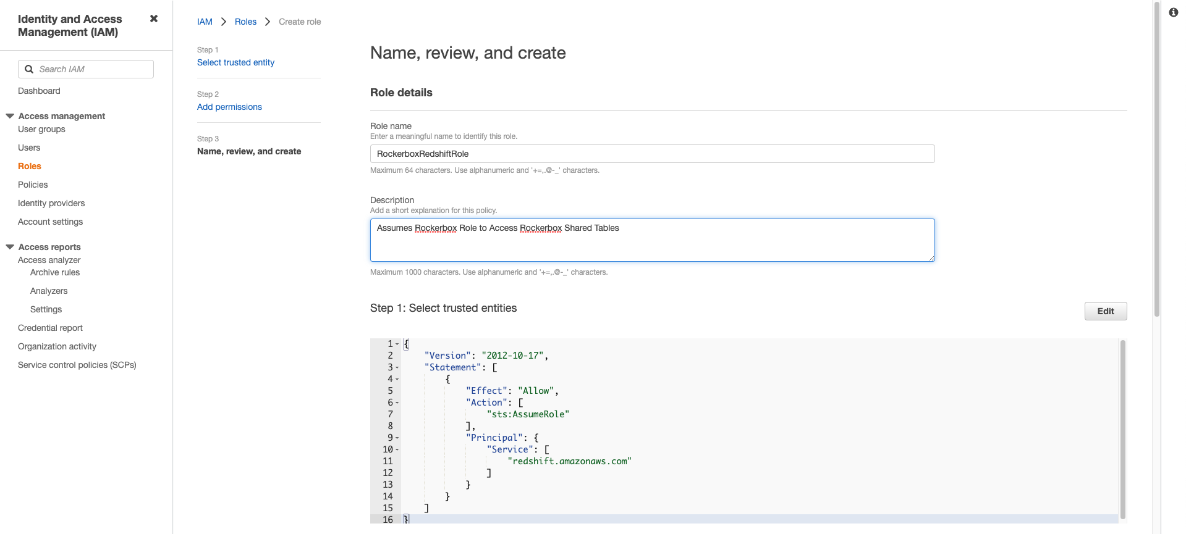
Task: Click the main page vertical scrollbar
Action: 1156,159
